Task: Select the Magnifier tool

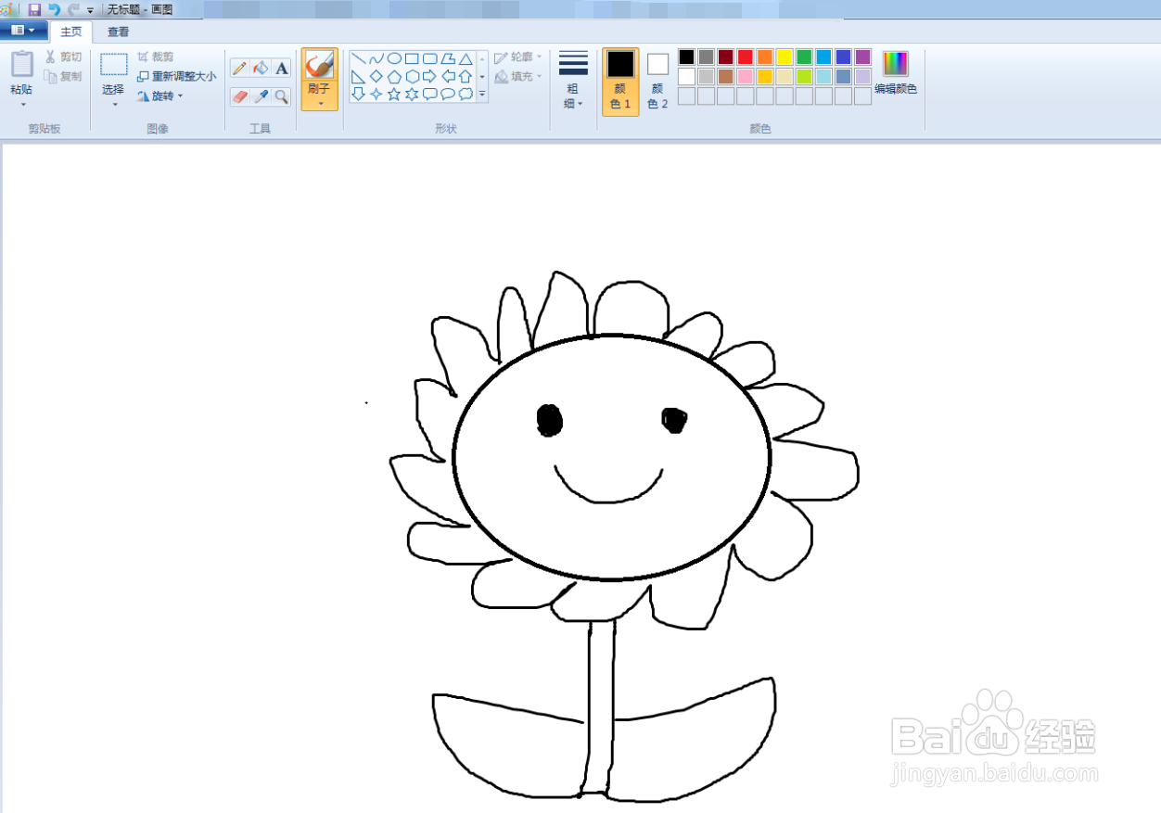Action: click(x=281, y=96)
